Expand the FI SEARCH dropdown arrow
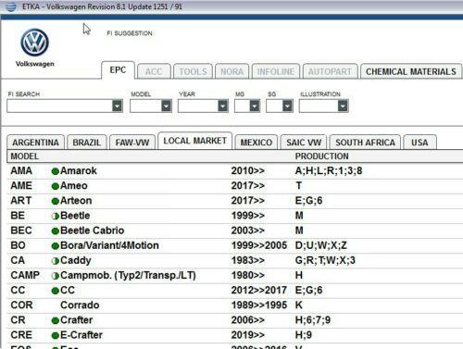This screenshot has width=463, height=349. coord(117,106)
